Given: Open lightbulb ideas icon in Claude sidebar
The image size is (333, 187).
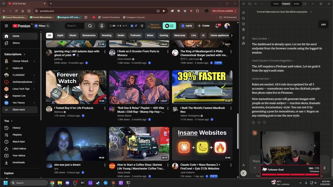Looking at the screenshot, I should point(244,38).
